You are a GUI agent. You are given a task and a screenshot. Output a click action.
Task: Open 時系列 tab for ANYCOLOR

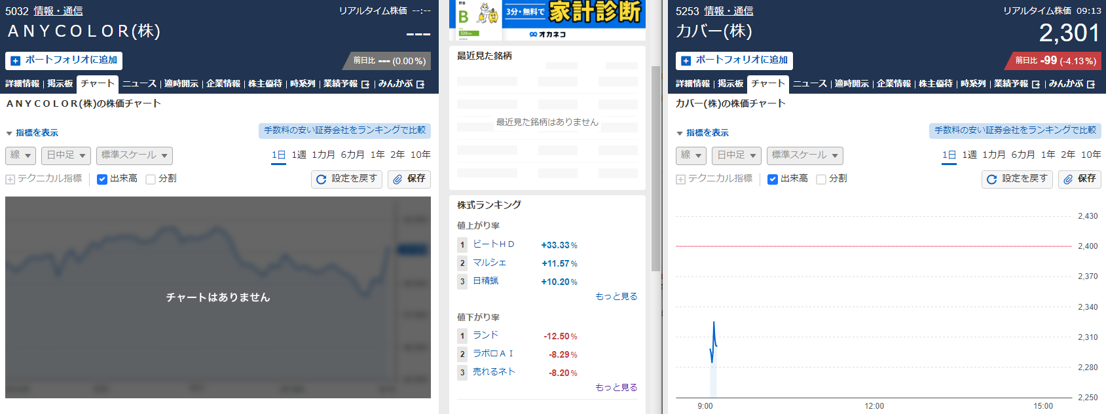[x=303, y=84]
